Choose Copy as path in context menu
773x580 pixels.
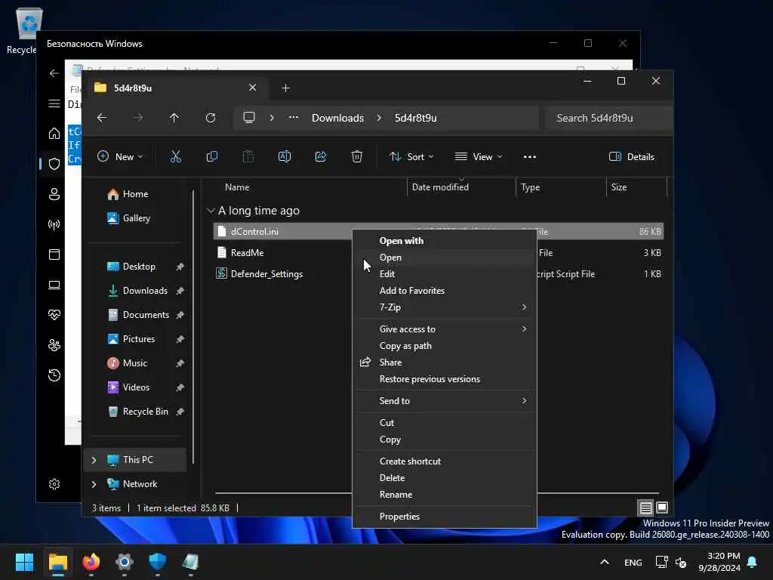pyautogui.click(x=445, y=346)
